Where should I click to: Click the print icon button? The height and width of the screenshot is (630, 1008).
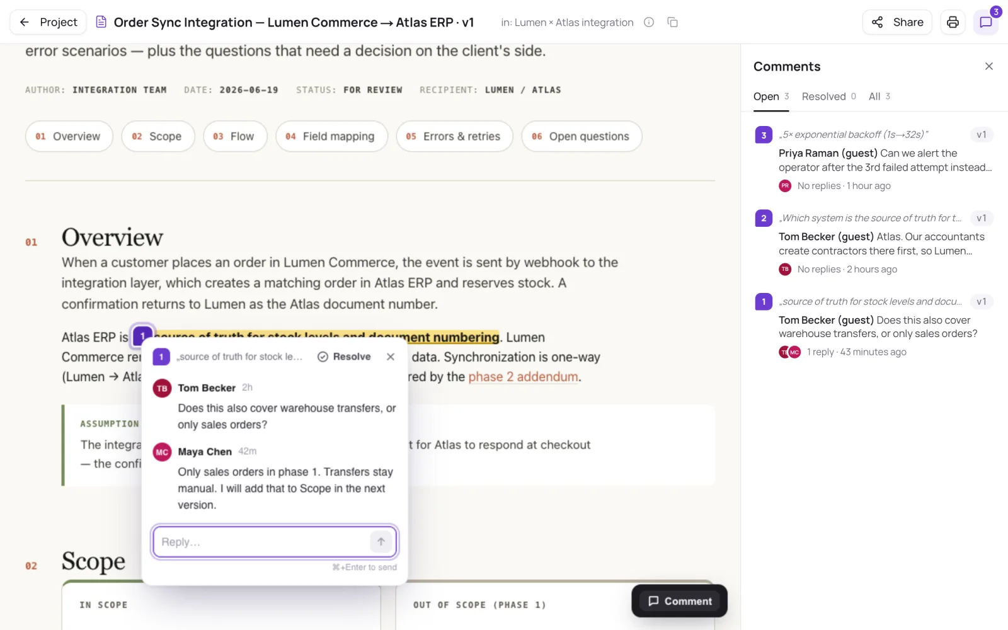953,22
